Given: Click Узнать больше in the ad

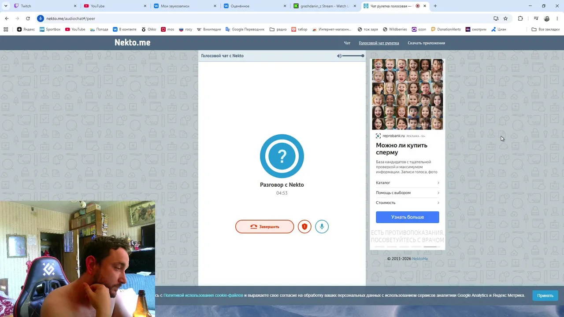Looking at the screenshot, I should (408, 217).
